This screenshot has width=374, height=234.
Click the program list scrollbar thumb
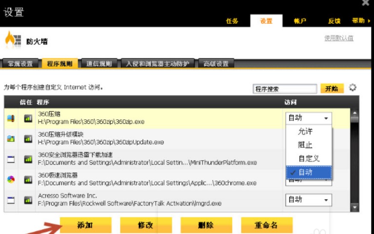pyautogui.click(x=355, y=119)
